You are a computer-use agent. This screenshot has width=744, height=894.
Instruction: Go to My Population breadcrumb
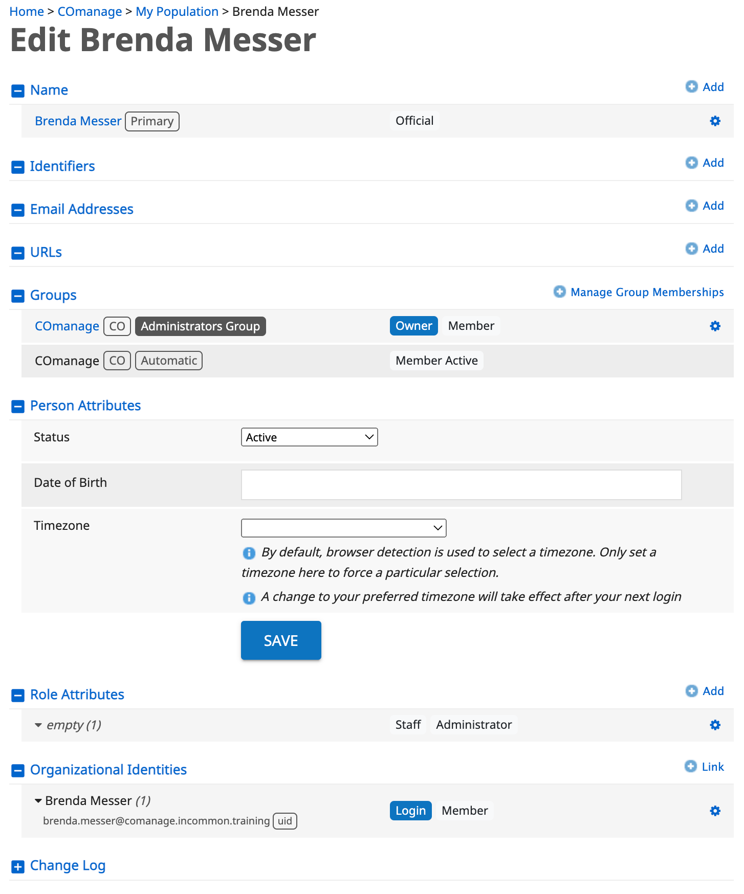point(177,11)
